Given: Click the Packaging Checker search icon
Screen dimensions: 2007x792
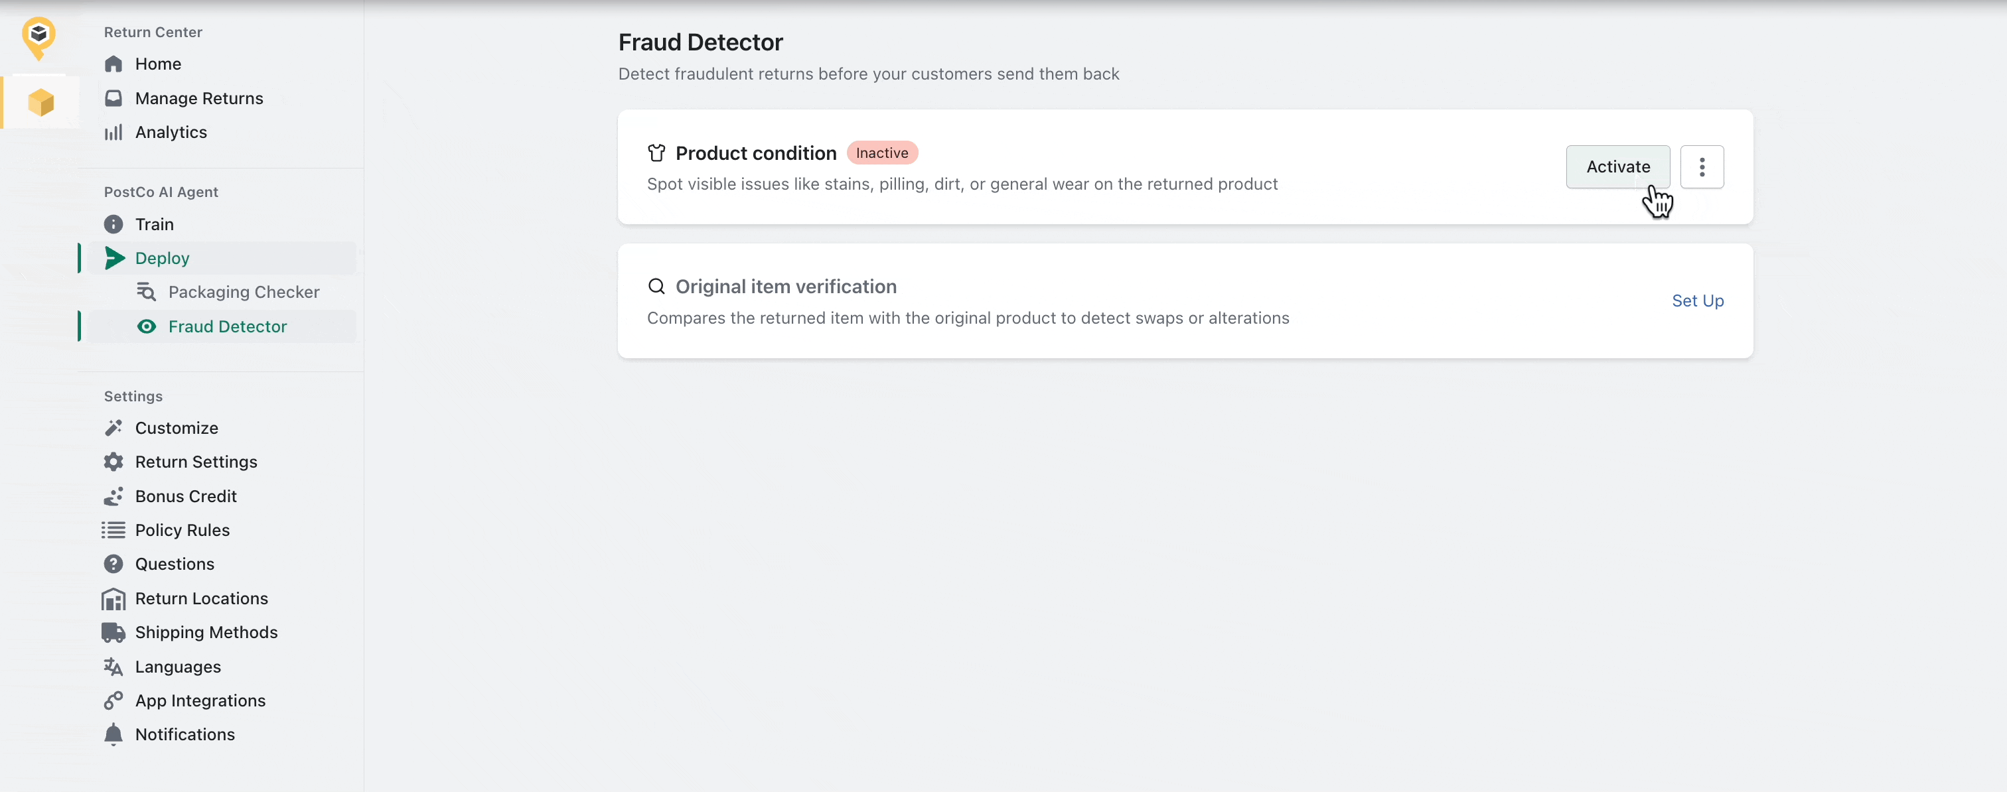Looking at the screenshot, I should click(x=147, y=292).
